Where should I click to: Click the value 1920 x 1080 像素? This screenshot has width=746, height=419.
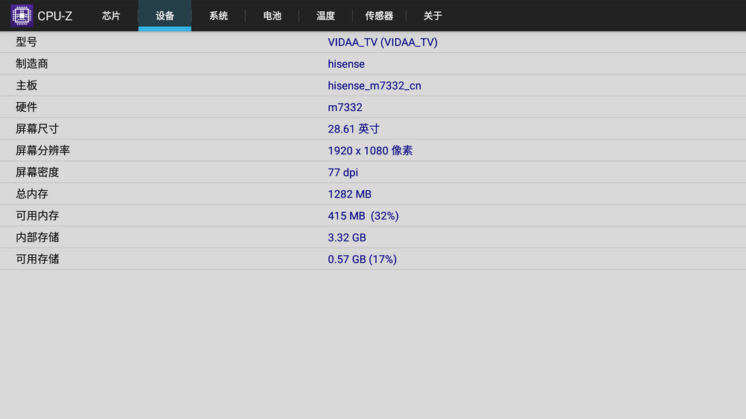pos(370,151)
